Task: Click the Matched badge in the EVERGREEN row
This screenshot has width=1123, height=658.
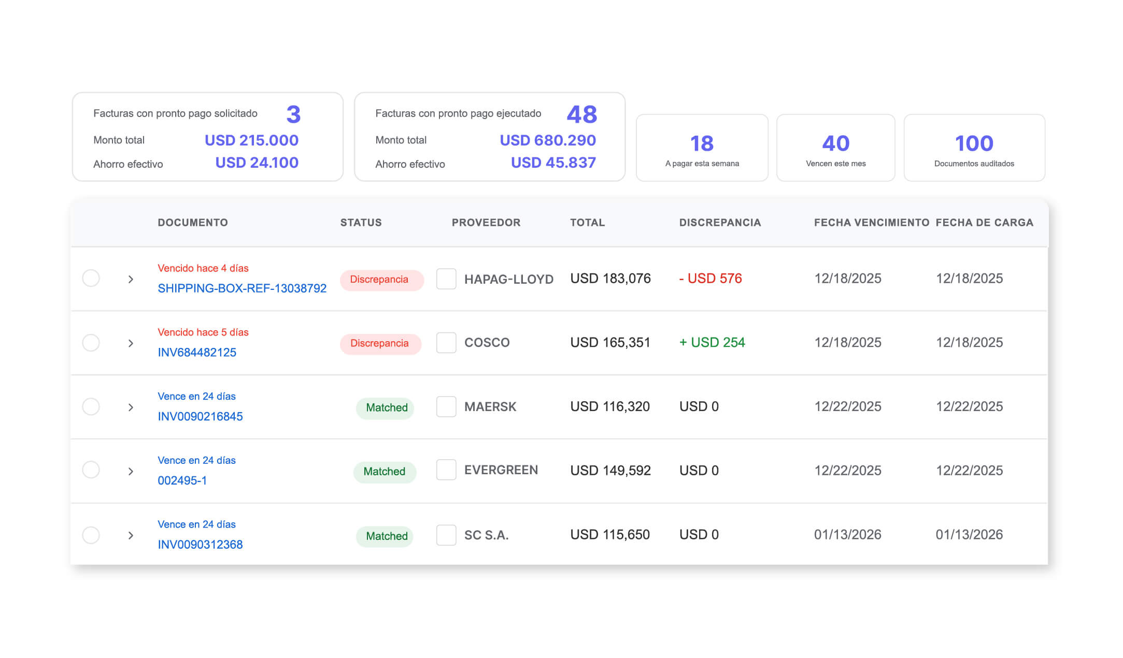Action: pos(385,472)
